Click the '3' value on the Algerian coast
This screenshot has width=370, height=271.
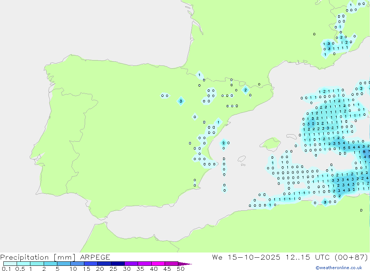click(x=325, y=202)
